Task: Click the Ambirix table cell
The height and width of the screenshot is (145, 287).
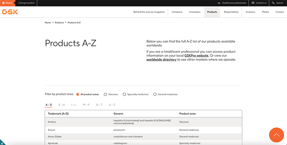Action: [x=52, y=122]
